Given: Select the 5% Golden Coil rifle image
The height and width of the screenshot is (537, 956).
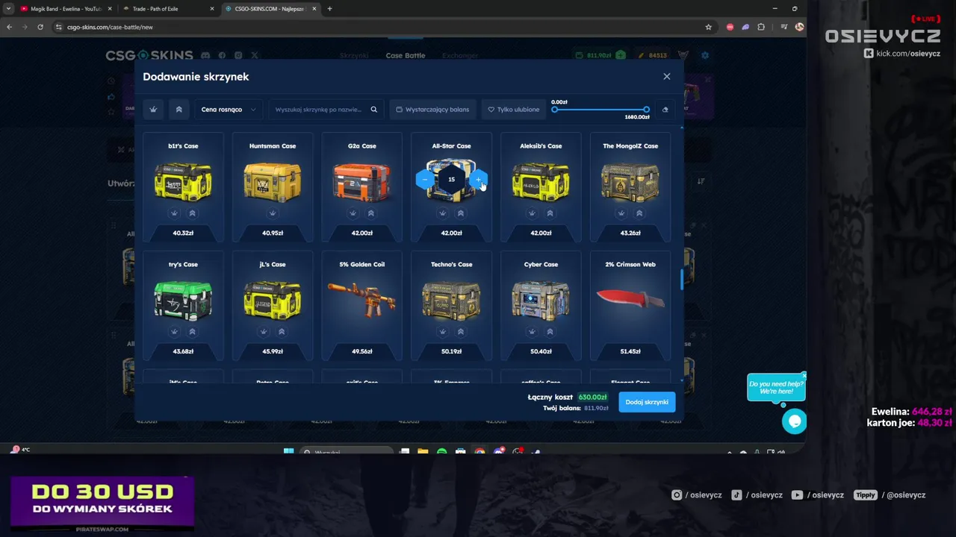Looking at the screenshot, I should click(x=362, y=299).
